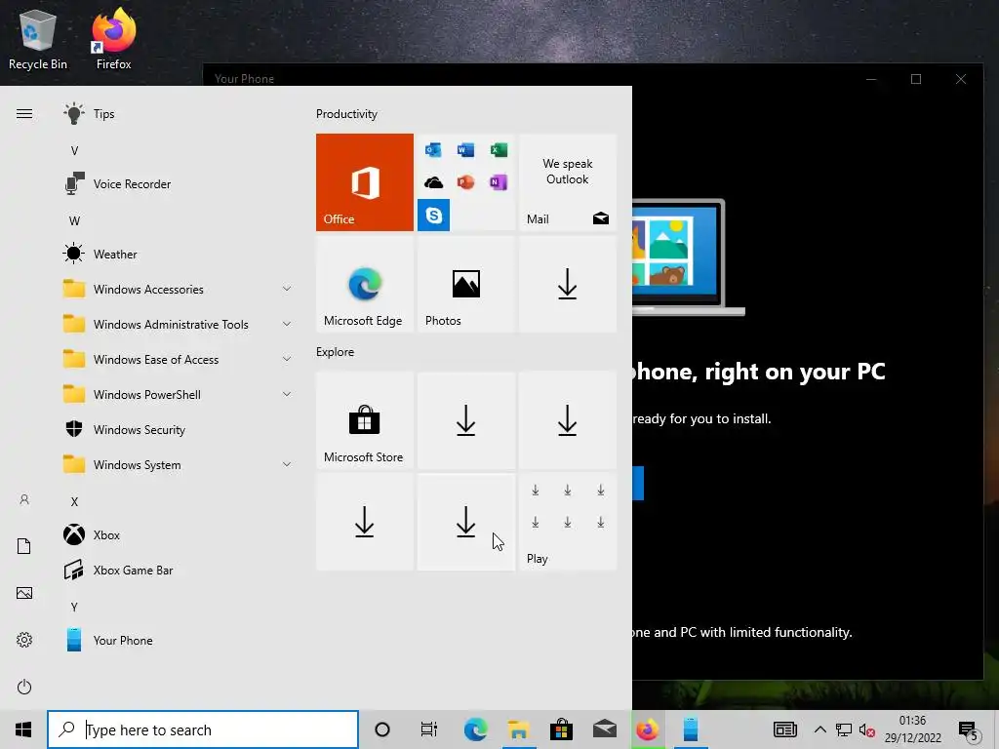Viewport: 999px width, 749px height.
Task: Click the Explore group heading
Action: 336,351
